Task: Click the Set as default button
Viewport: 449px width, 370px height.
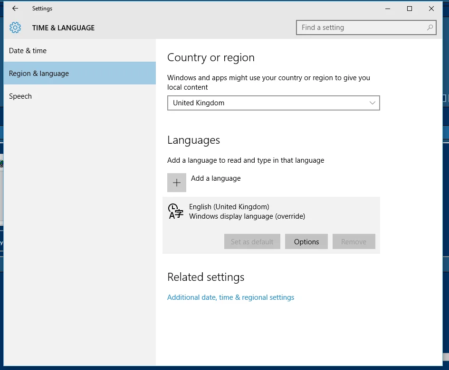Action: pyautogui.click(x=252, y=241)
